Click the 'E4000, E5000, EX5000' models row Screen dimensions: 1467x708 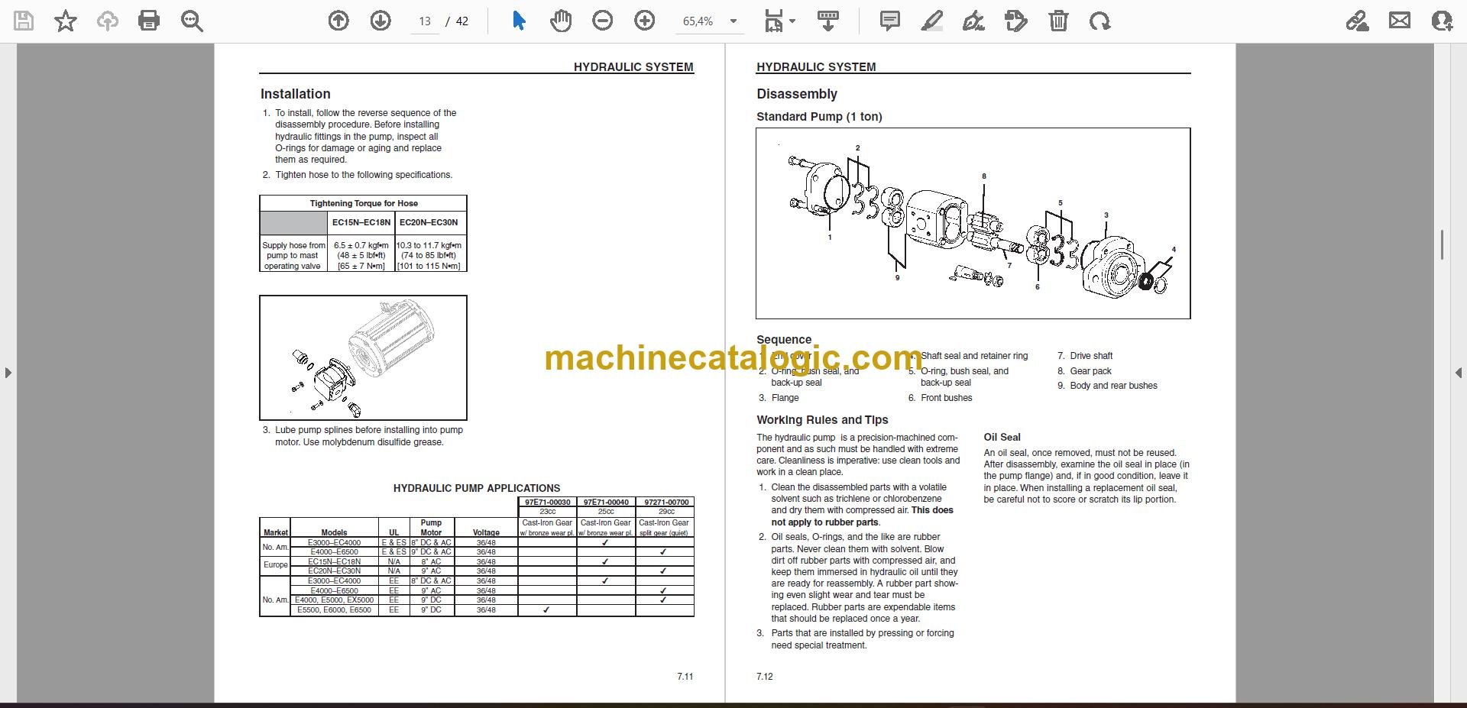click(334, 600)
